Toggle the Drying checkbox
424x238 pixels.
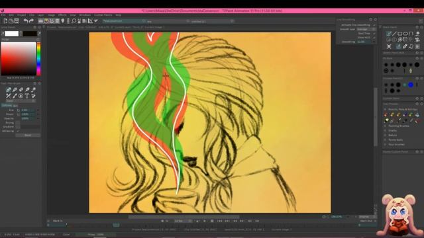pos(18,122)
